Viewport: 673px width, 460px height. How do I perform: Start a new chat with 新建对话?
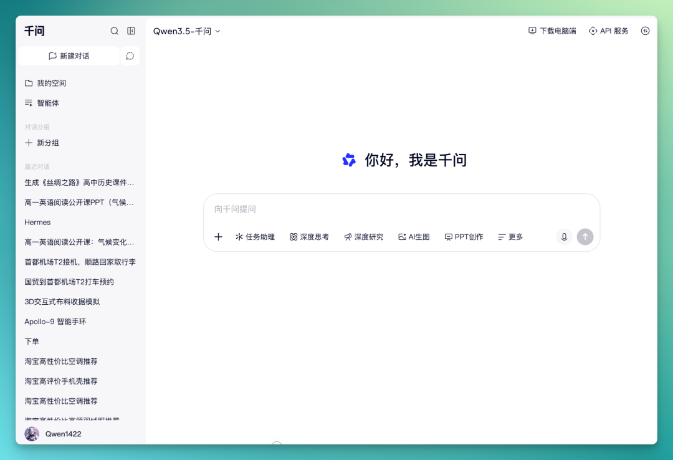(x=69, y=56)
